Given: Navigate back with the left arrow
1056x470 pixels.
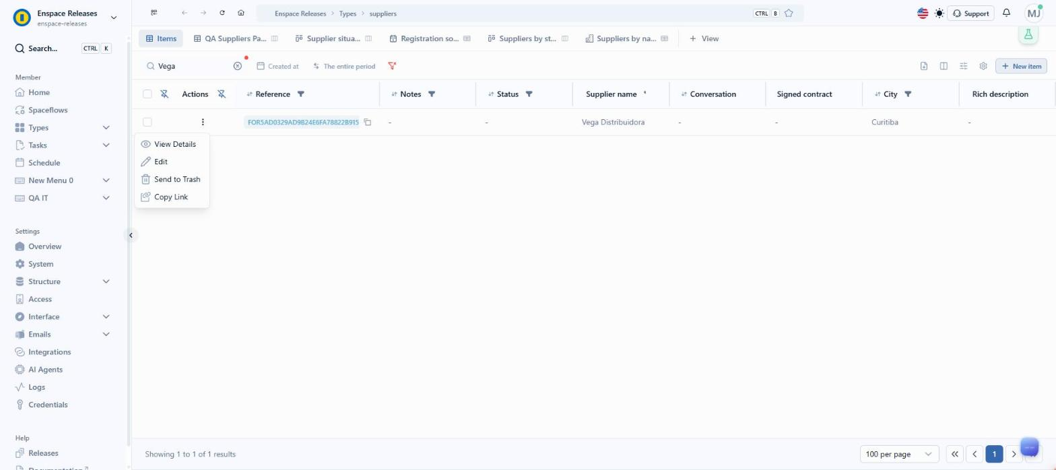Looking at the screenshot, I should click(x=185, y=13).
